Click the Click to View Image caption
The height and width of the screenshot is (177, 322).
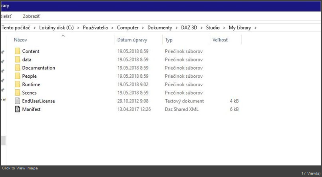point(20,168)
